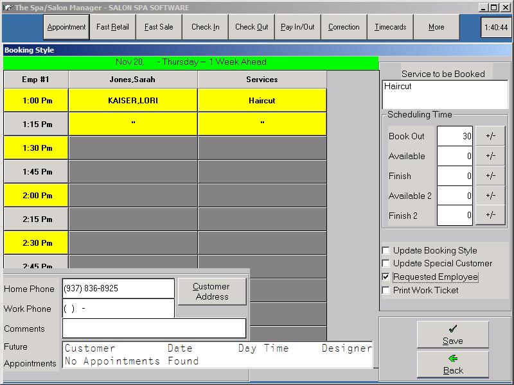Screen dimensions: 514x385
Task: Click the Back button with green arrow
Action: point(452,364)
